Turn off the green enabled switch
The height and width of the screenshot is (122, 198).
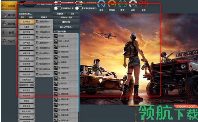[79, 3]
